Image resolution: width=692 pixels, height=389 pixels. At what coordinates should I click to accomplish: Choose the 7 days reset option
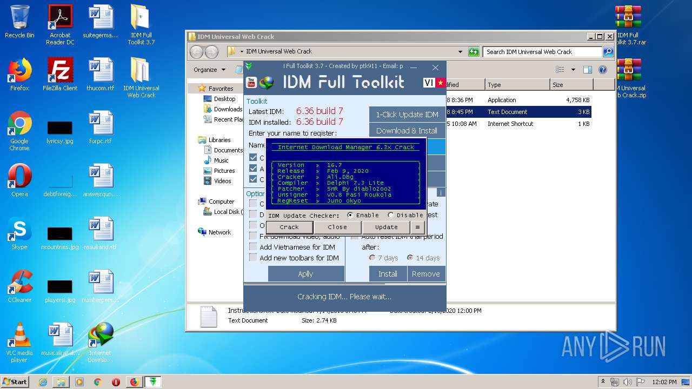[x=383, y=258]
